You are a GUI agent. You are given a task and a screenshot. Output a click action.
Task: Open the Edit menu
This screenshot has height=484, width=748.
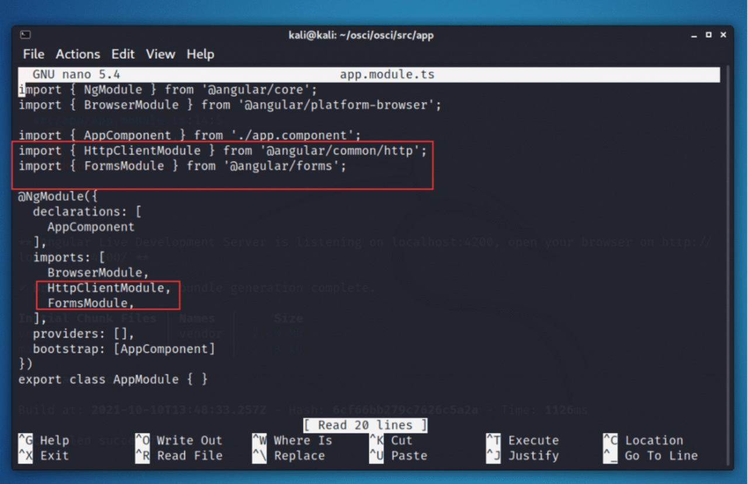[123, 54]
